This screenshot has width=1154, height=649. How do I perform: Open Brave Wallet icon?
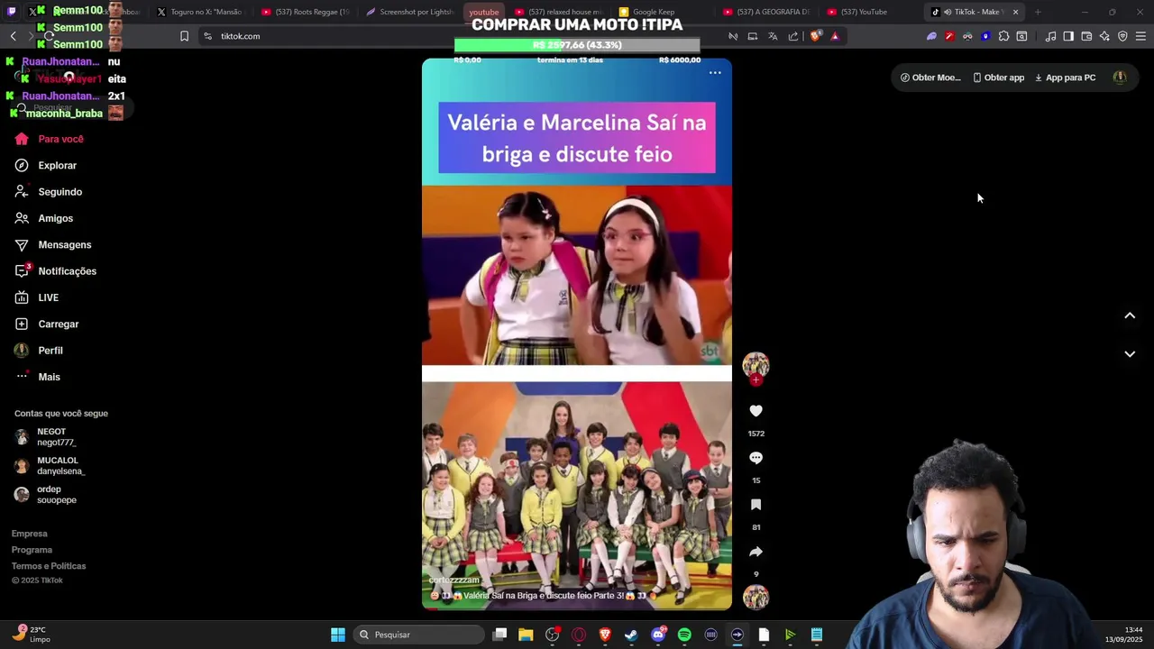[x=1086, y=36]
